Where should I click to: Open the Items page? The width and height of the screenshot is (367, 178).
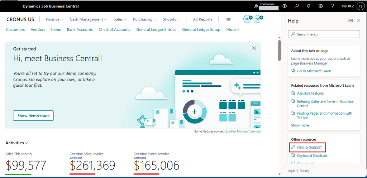[x=56, y=30]
